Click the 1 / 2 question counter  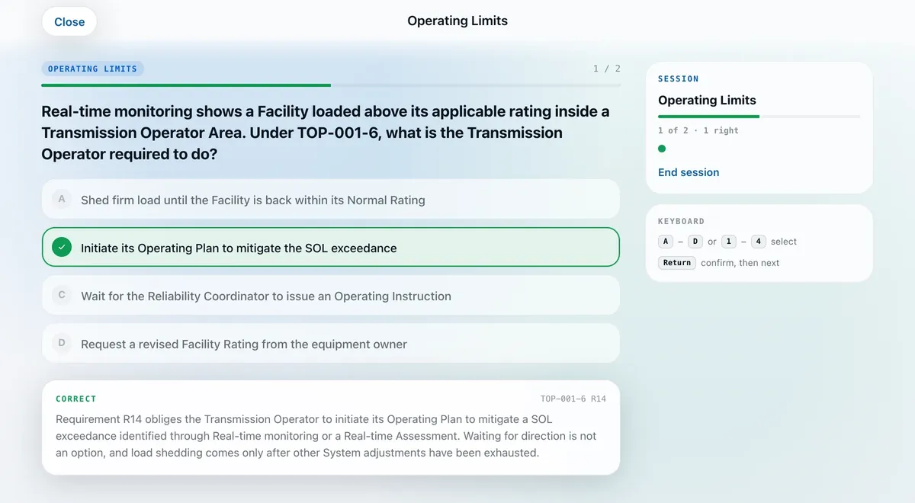tap(607, 69)
